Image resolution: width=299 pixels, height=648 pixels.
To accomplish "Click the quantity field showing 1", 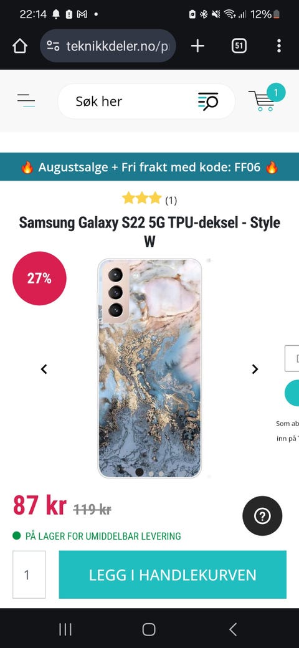I will click(x=29, y=574).
